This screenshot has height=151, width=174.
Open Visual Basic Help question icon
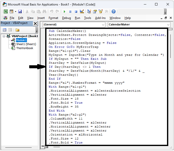[114, 11]
